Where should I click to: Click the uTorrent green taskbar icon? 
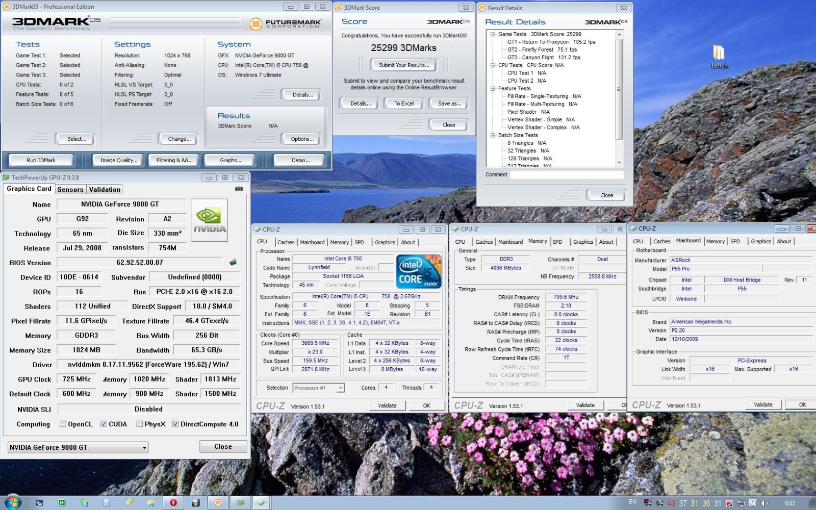click(62, 502)
